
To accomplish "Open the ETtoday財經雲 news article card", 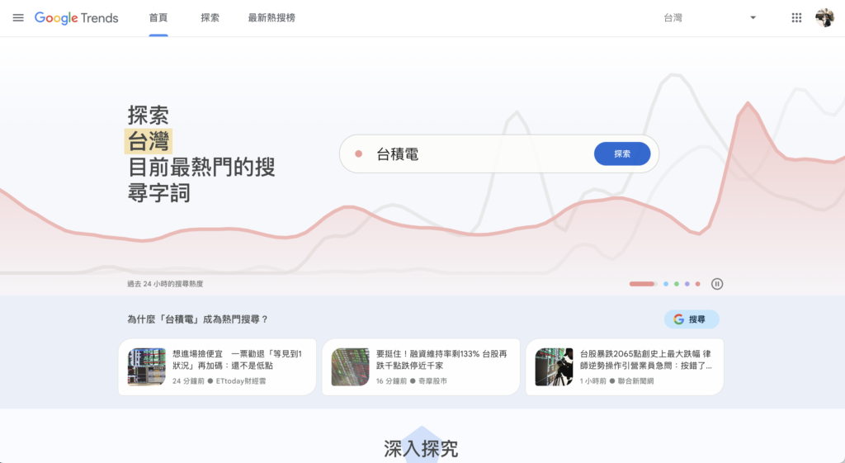I will [217, 366].
